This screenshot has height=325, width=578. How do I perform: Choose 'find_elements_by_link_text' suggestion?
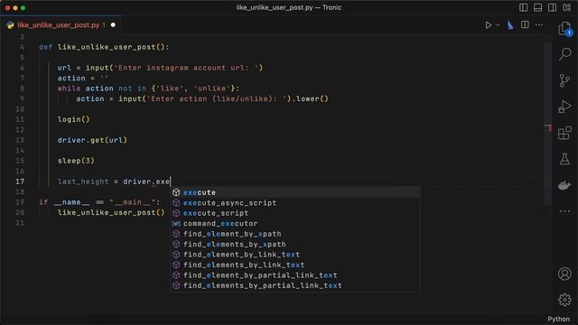pyautogui.click(x=295, y=265)
